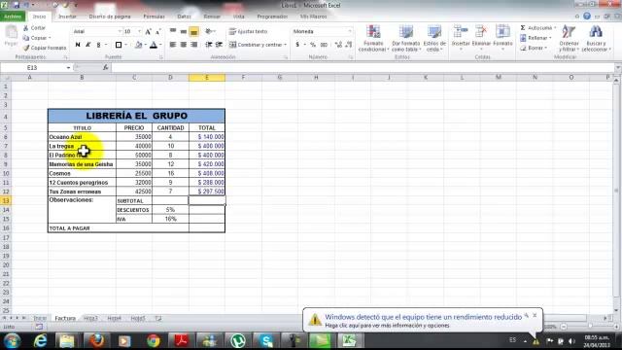This screenshot has height=350, width=622.
Task: Select cell with SUBTOTAL label
Action: coord(134,201)
